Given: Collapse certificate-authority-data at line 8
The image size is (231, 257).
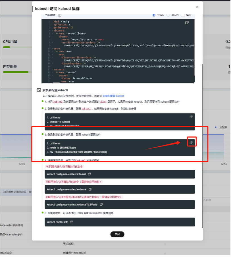Looking at the screenshot, I should click(52, 43).
